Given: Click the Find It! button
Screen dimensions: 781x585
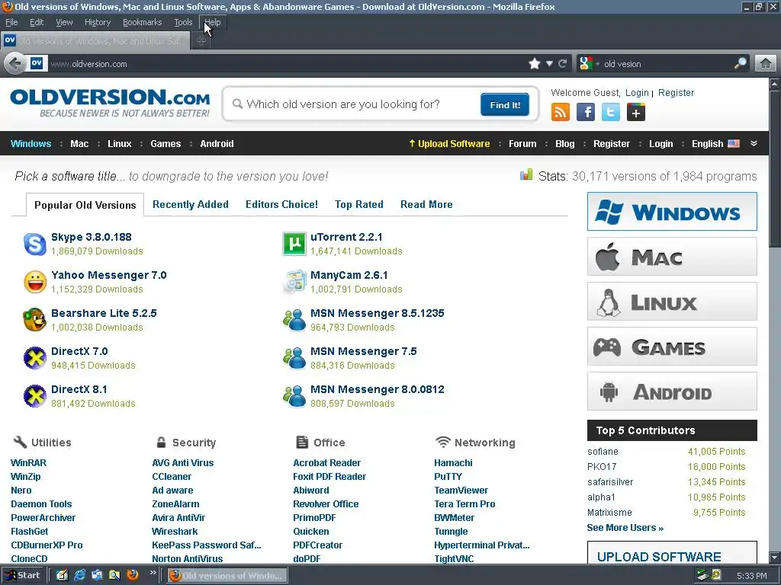Looking at the screenshot, I should pyautogui.click(x=505, y=104).
